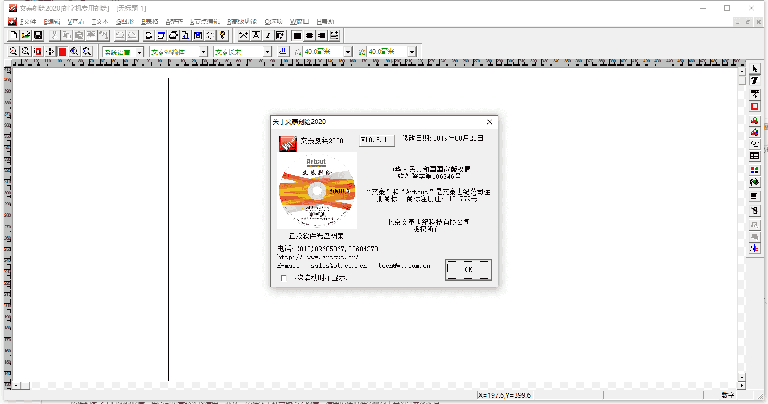Open the 文泰98简体 font dropdown
This screenshot has height=404, width=768.
click(x=203, y=52)
